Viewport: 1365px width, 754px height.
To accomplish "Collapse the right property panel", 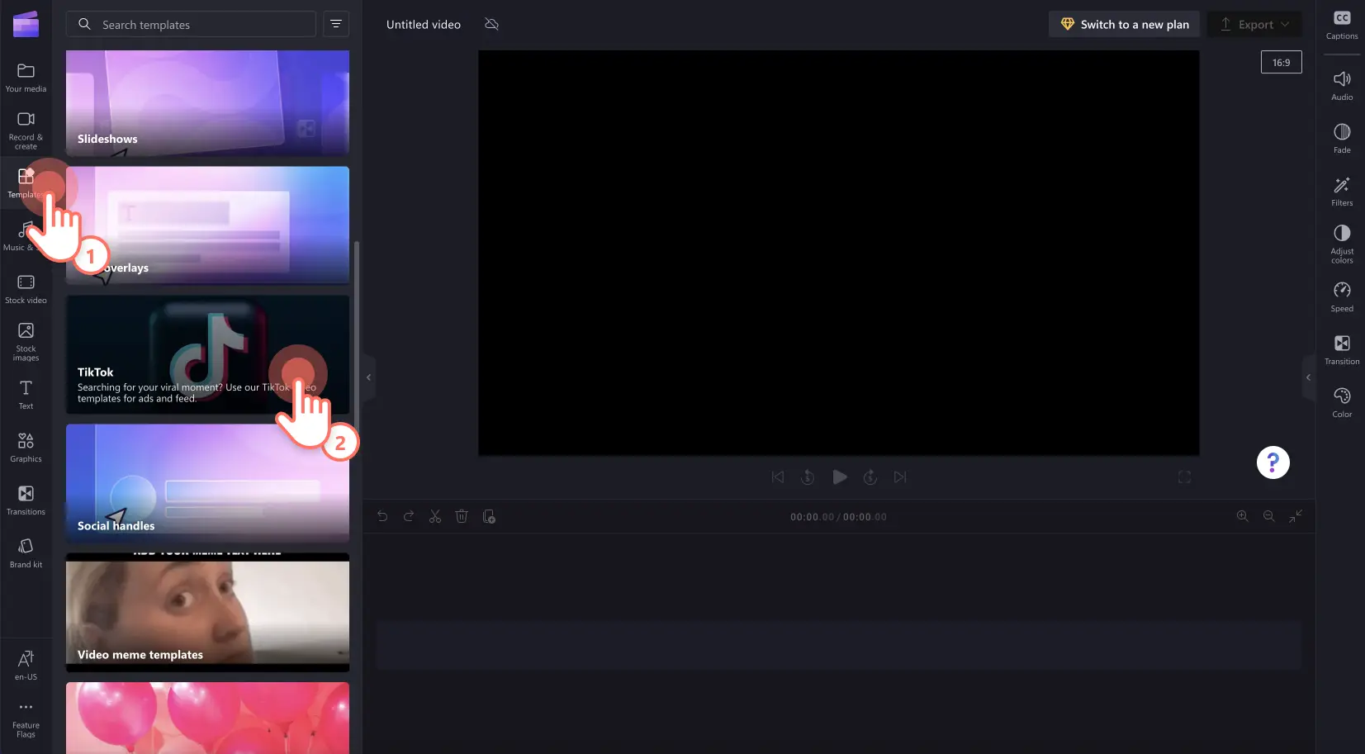I will click(1308, 377).
